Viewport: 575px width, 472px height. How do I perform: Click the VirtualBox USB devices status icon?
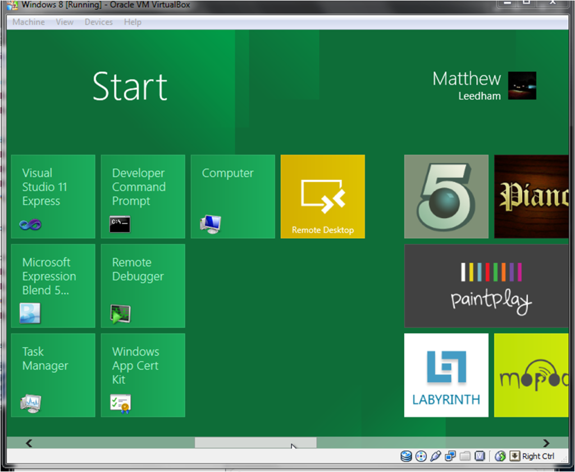435,456
